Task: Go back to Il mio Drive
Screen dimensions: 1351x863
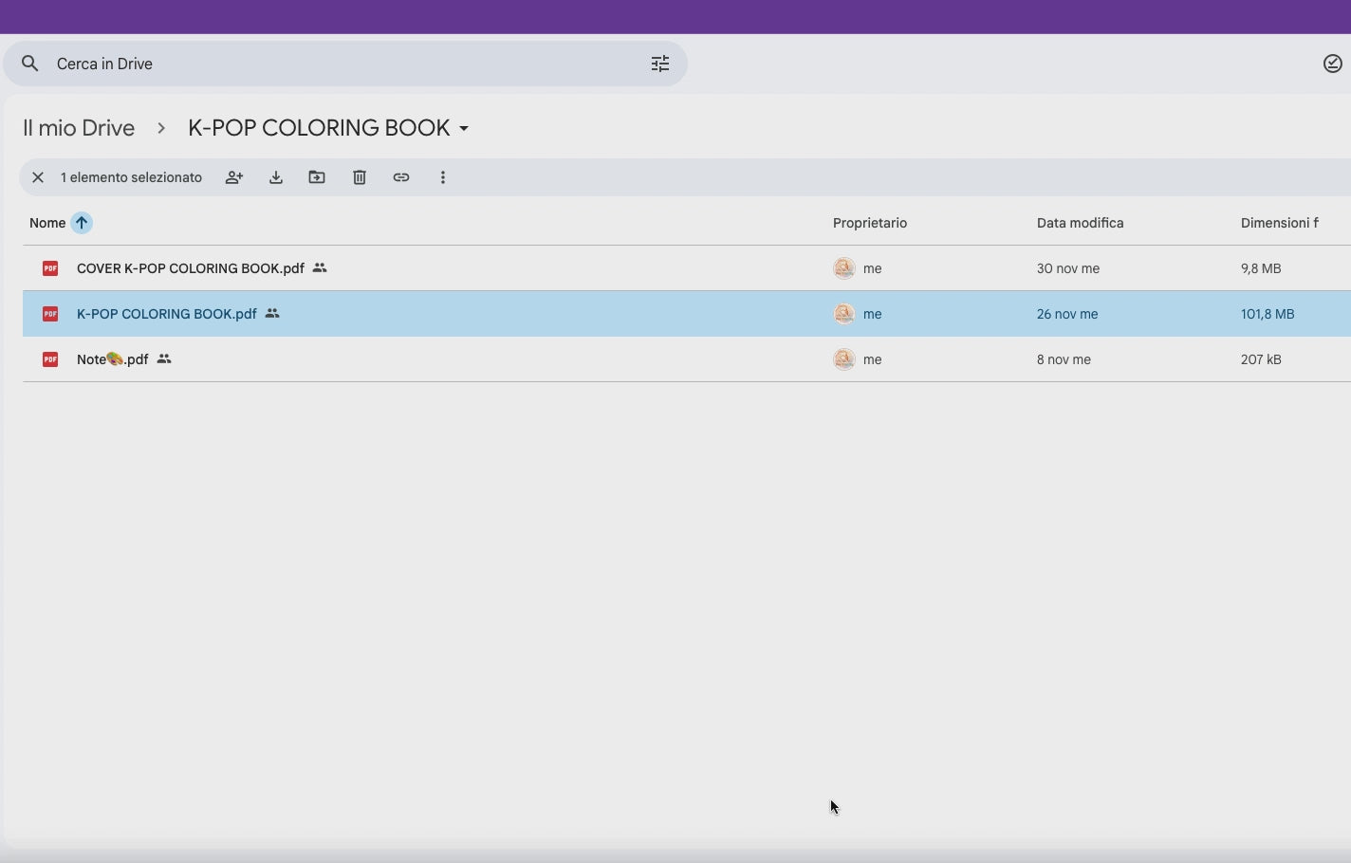Action: tap(79, 128)
